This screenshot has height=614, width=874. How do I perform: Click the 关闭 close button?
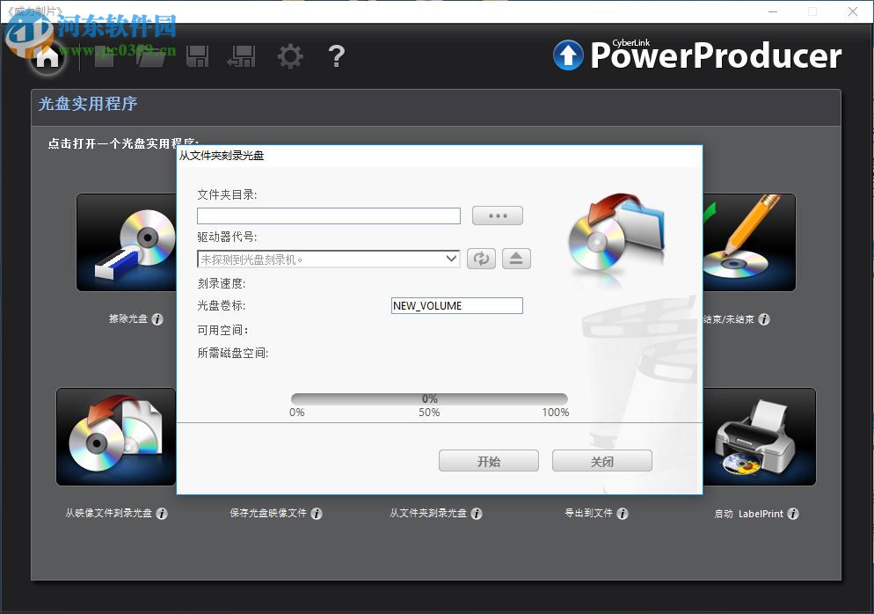[x=602, y=461]
